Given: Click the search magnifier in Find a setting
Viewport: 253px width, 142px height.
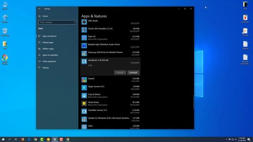Looking at the screenshot, I should point(74,22).
